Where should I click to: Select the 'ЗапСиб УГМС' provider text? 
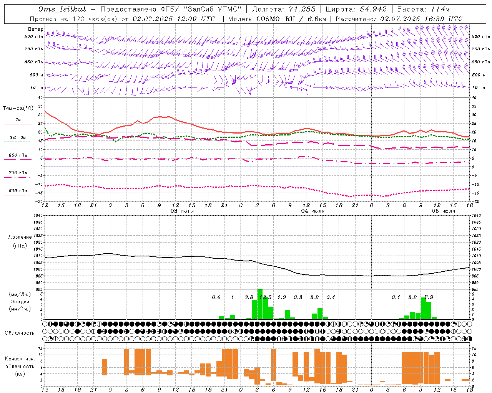[x=213, y=9]
